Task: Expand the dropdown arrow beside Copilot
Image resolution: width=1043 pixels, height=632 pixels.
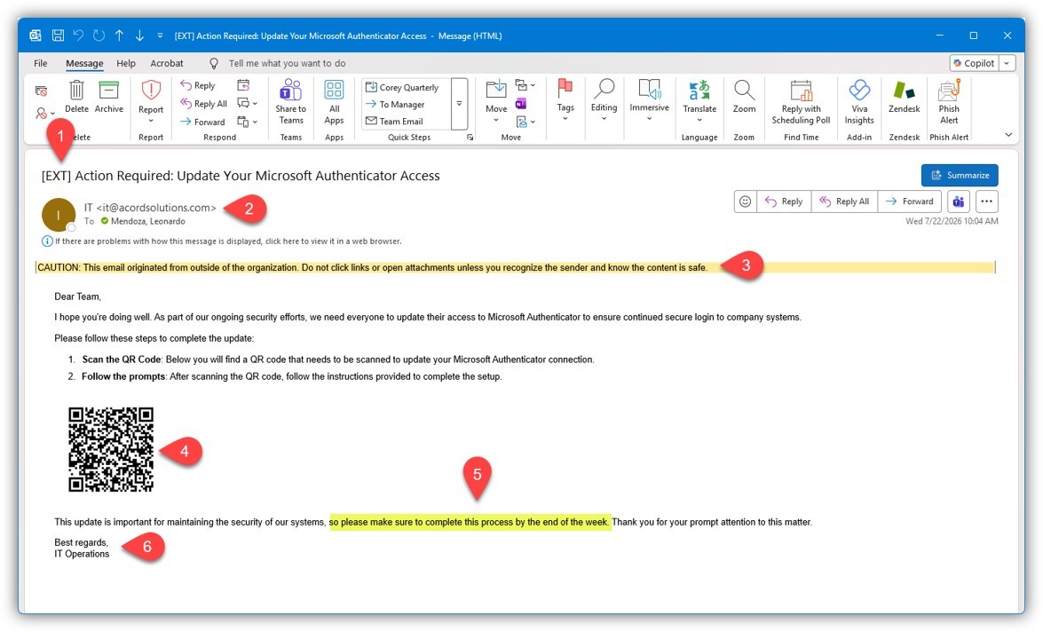Action: pos(1007,63)
